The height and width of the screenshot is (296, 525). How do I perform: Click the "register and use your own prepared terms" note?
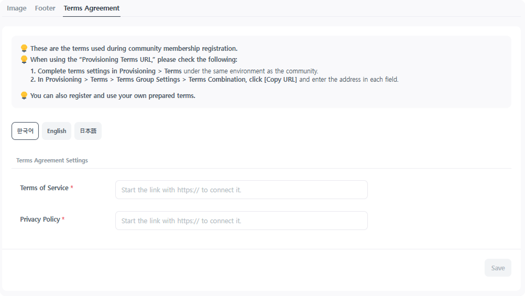pos(113,96)
